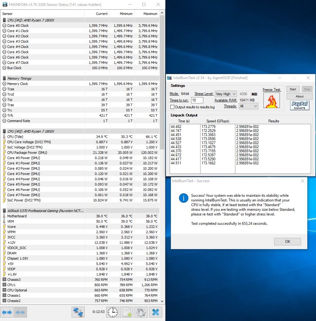Image resolution: width=316 pixels, height=321 pixels.
Task: Click the Memory Timings section icon
Action: [4, 78]
